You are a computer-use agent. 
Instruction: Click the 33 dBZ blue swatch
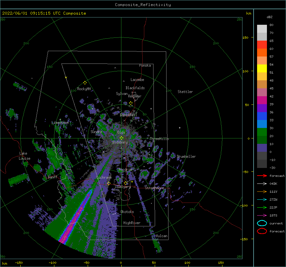click(262, 116)
